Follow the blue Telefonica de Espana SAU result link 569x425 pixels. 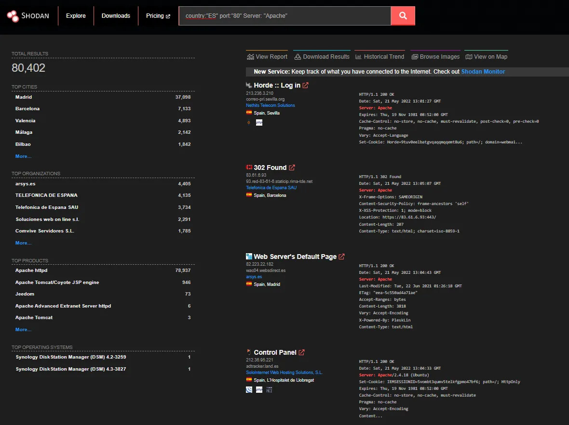tap(271, 188)
